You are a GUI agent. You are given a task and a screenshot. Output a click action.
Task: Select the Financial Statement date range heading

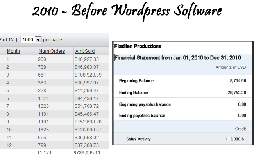(x=177, y=58)
